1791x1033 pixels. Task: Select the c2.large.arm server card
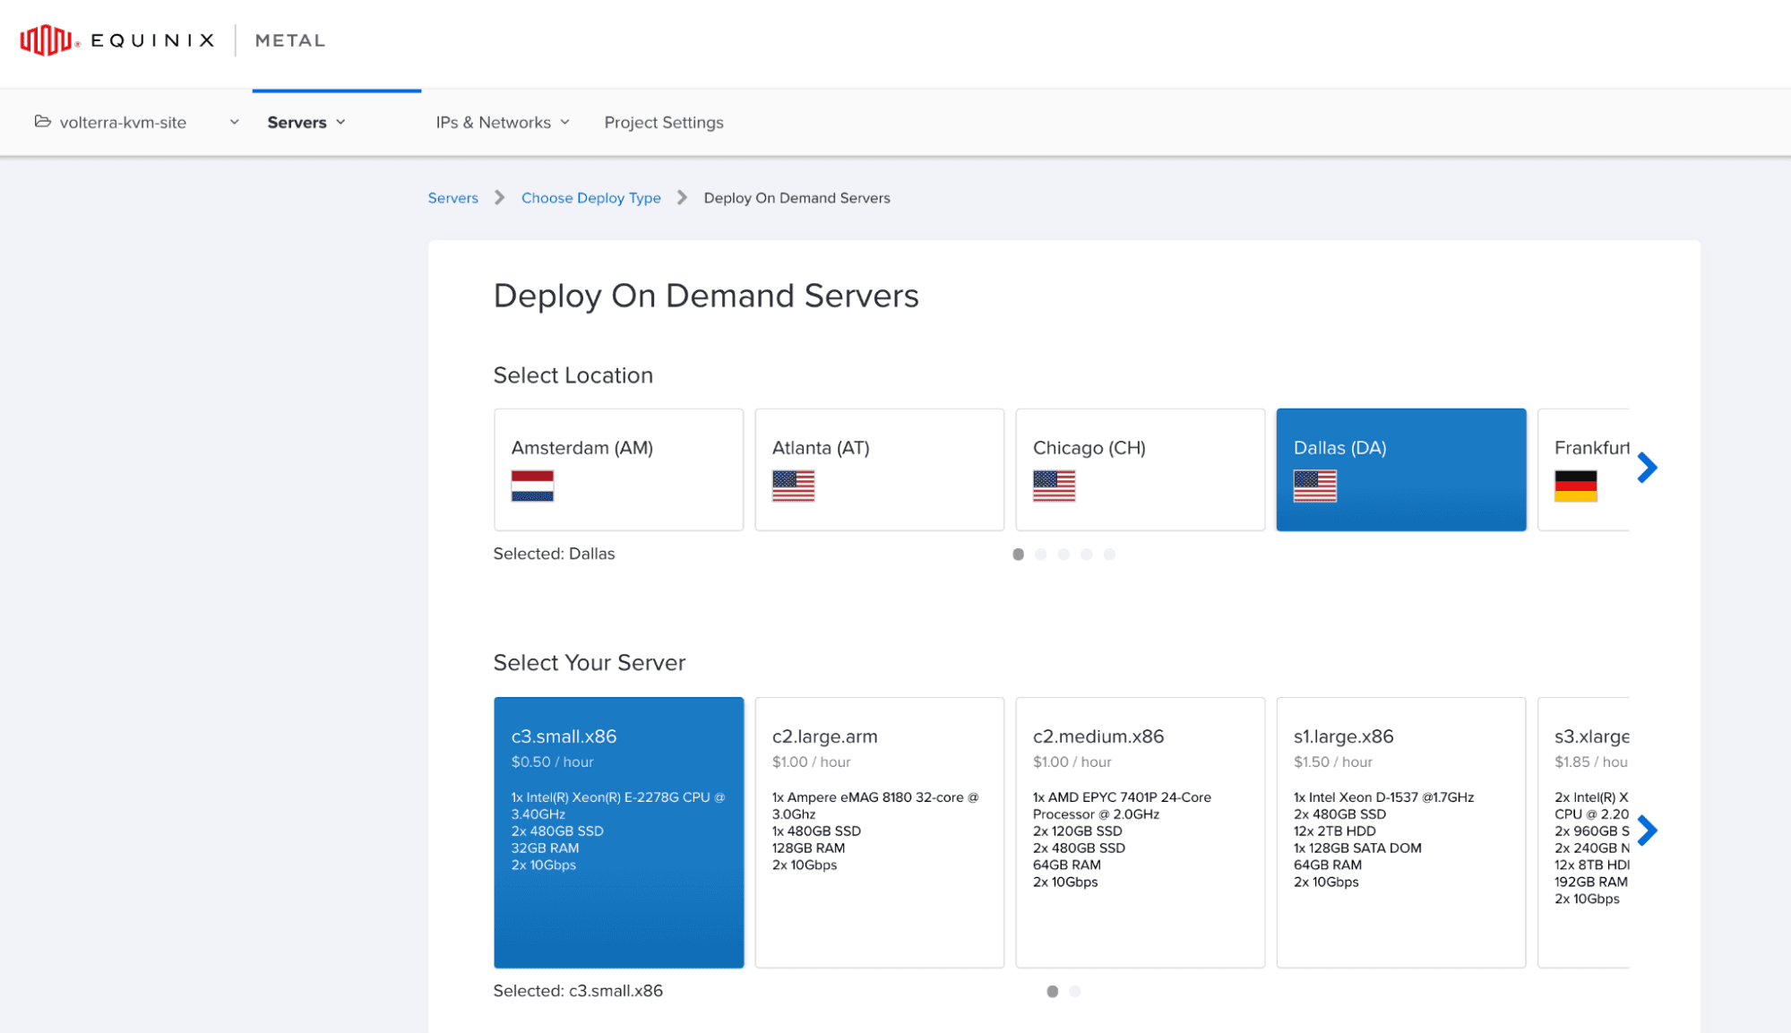tap(879, 832)
